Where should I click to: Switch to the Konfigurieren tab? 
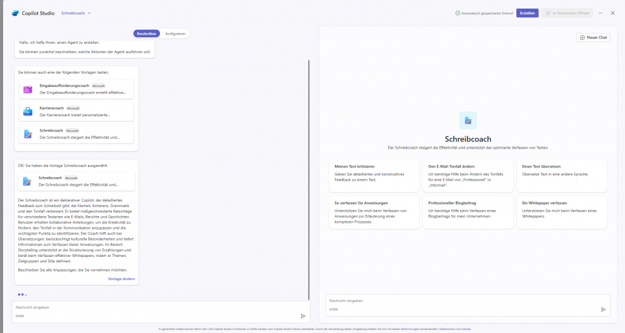tap(175, 33)
